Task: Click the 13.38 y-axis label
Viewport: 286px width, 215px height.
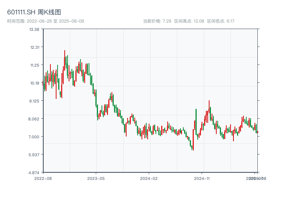Action: click(x=34, y=29)
